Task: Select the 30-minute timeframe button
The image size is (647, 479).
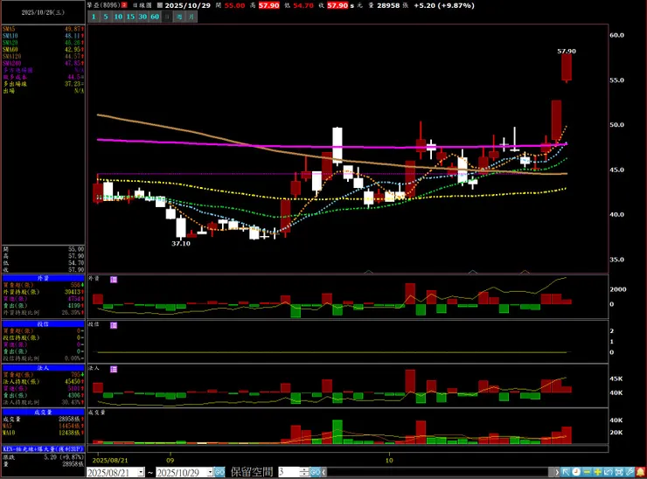Action: (x=143, y=17)
